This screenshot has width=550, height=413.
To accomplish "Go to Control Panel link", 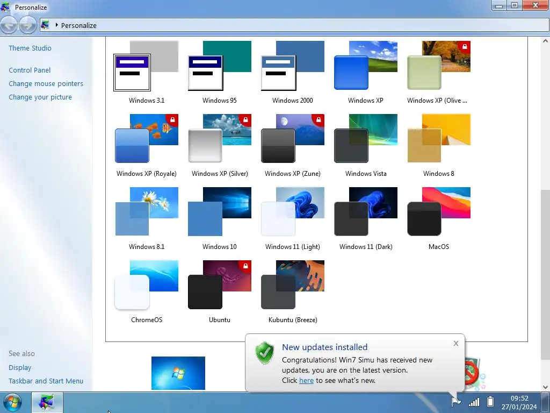I will [x=30, y=70].
